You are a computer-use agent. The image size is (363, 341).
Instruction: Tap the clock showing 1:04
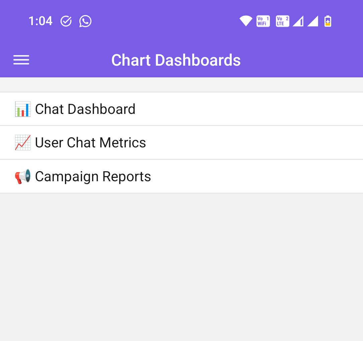[x=41, y=21]
